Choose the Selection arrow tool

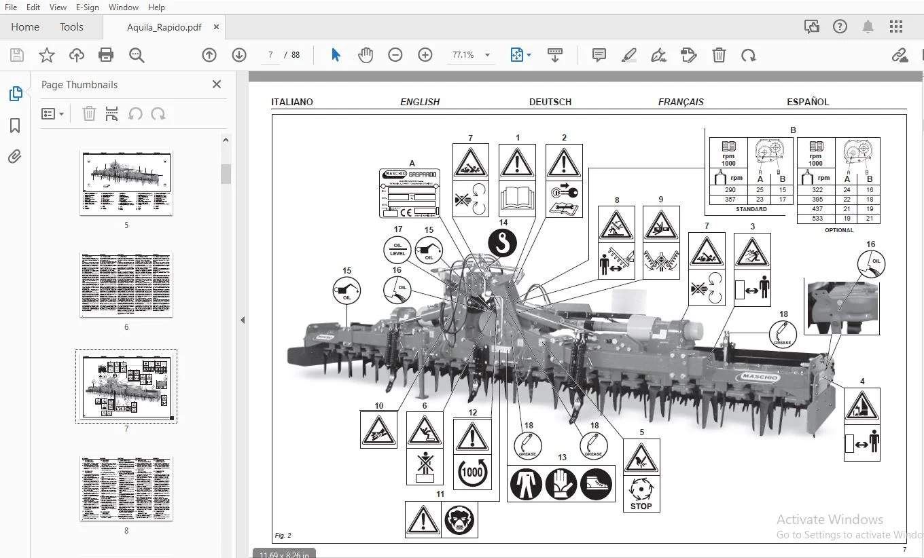pos(336,55)
